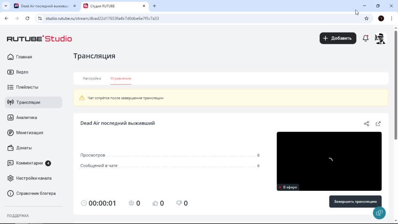Go forward in browser history
398x224 pixels.
17,18
